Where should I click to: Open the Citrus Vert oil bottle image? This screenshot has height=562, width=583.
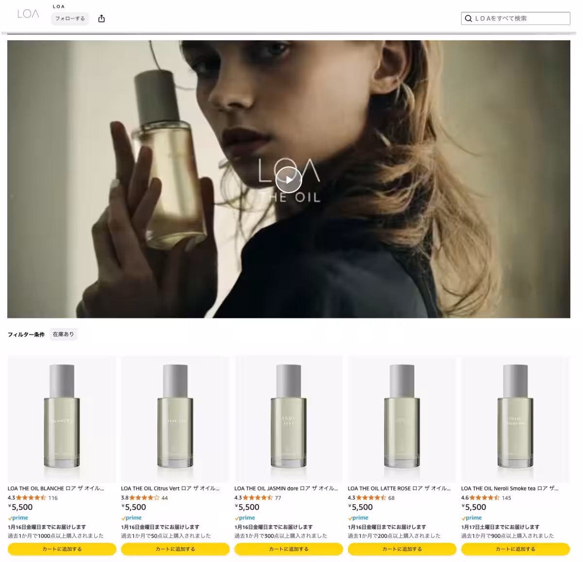pos(175,419)
